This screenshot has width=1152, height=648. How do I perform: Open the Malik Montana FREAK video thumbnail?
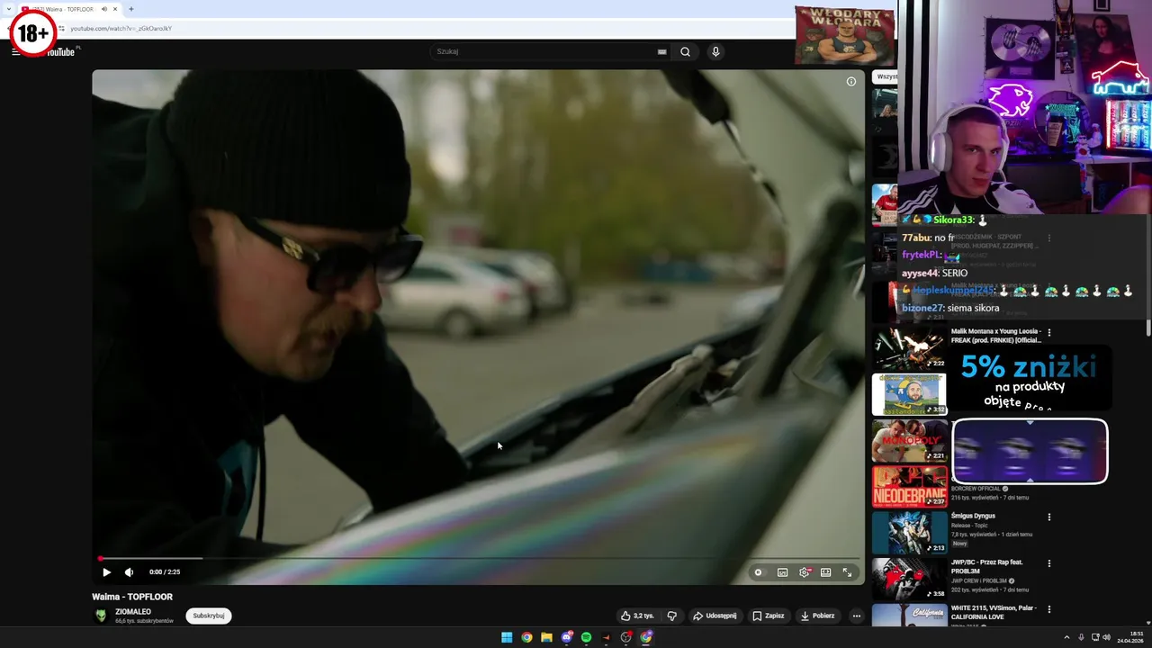(909, 348)
